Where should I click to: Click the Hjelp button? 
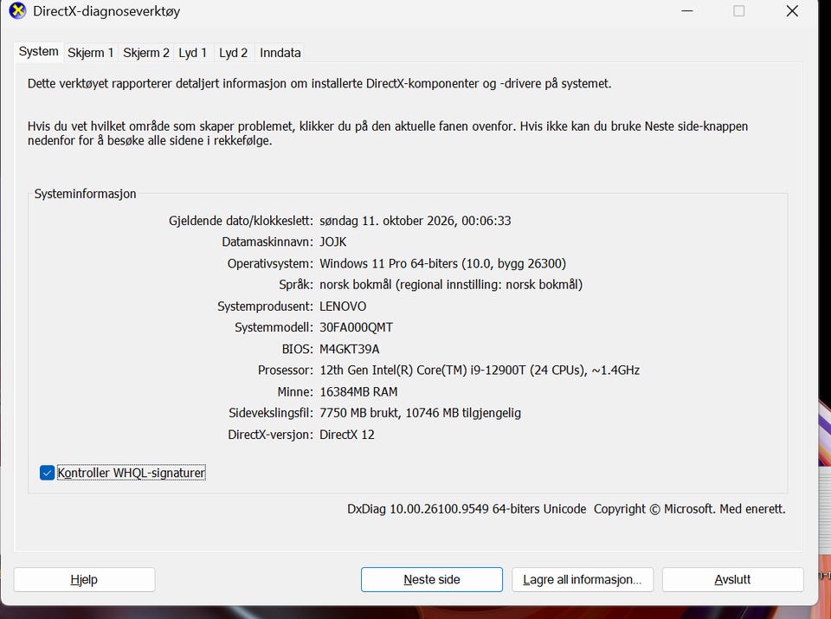[x=84, y=580]
